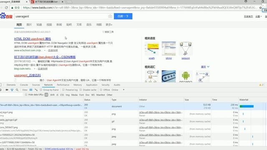Open the xpath related term link
Viewport: 267px width, 150px height.
[x=151, y=58]
